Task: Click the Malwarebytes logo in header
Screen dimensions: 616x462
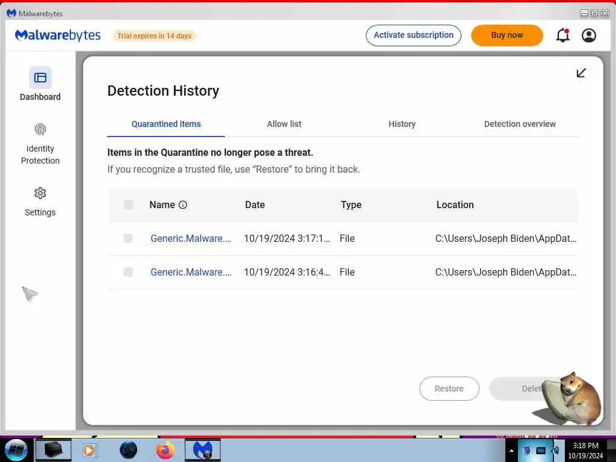Action: (58, 35)
